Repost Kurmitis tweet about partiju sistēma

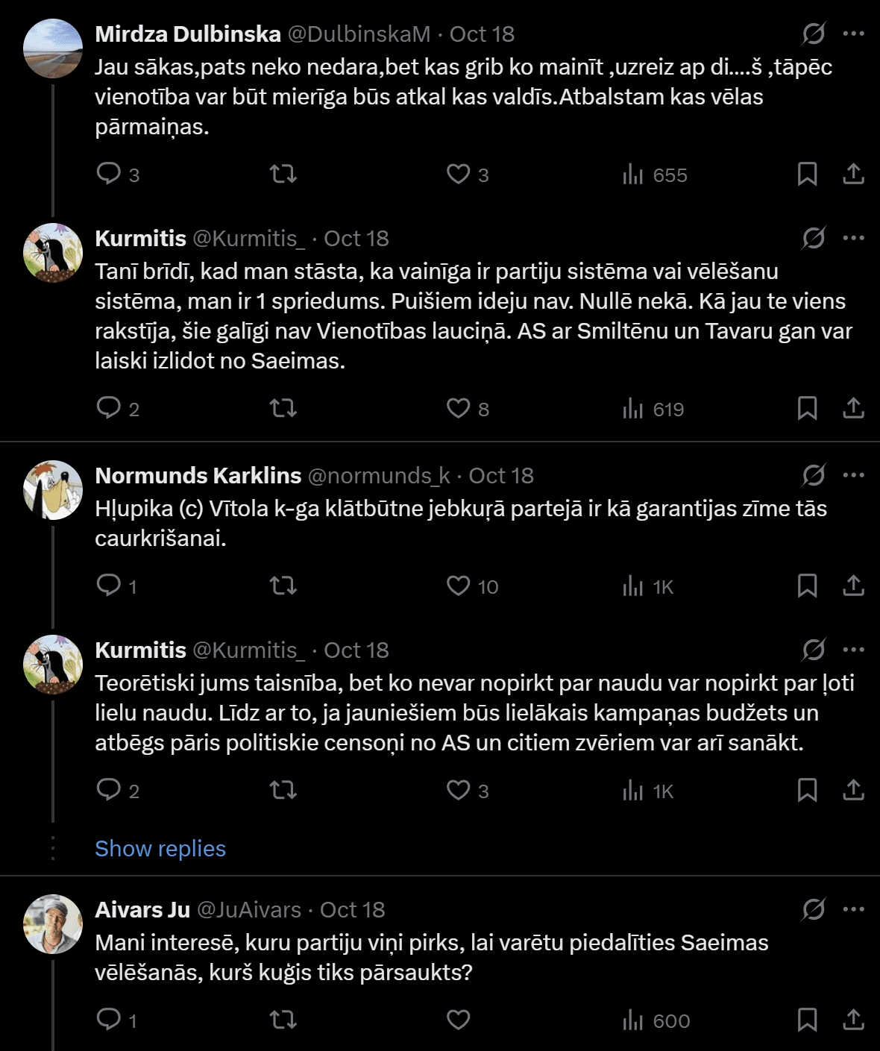pyautogui.click(x=283, y=408)
